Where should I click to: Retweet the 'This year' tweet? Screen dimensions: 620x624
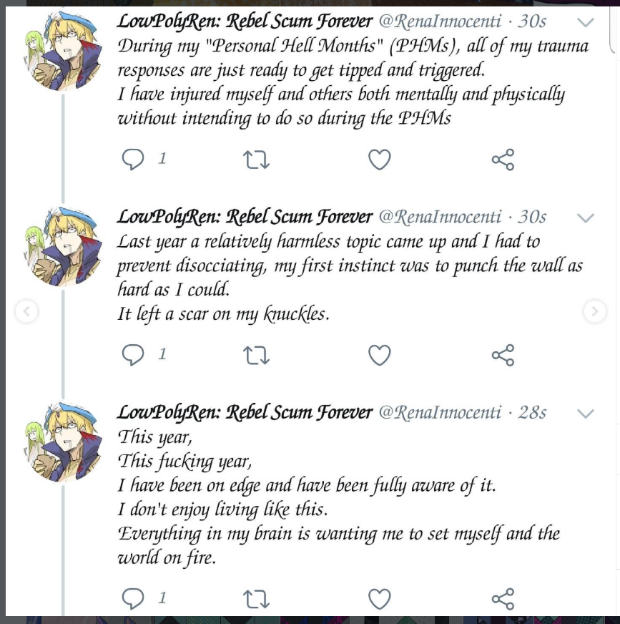click(x=256, y=599)
